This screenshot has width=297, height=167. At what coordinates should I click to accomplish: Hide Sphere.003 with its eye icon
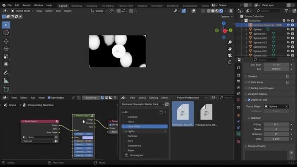point(288,42)
